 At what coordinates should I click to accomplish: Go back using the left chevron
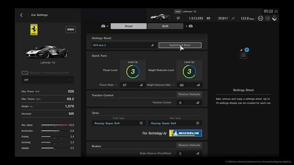point(21,15)
